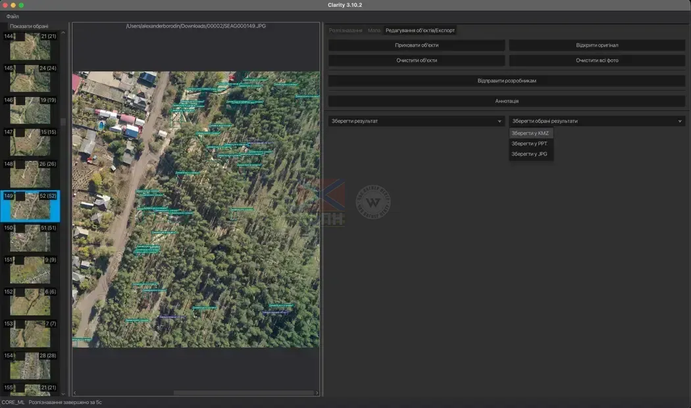Click the 7 (7) object count label
This screenshot has width=691, height=408.
(x=51, y=324)
